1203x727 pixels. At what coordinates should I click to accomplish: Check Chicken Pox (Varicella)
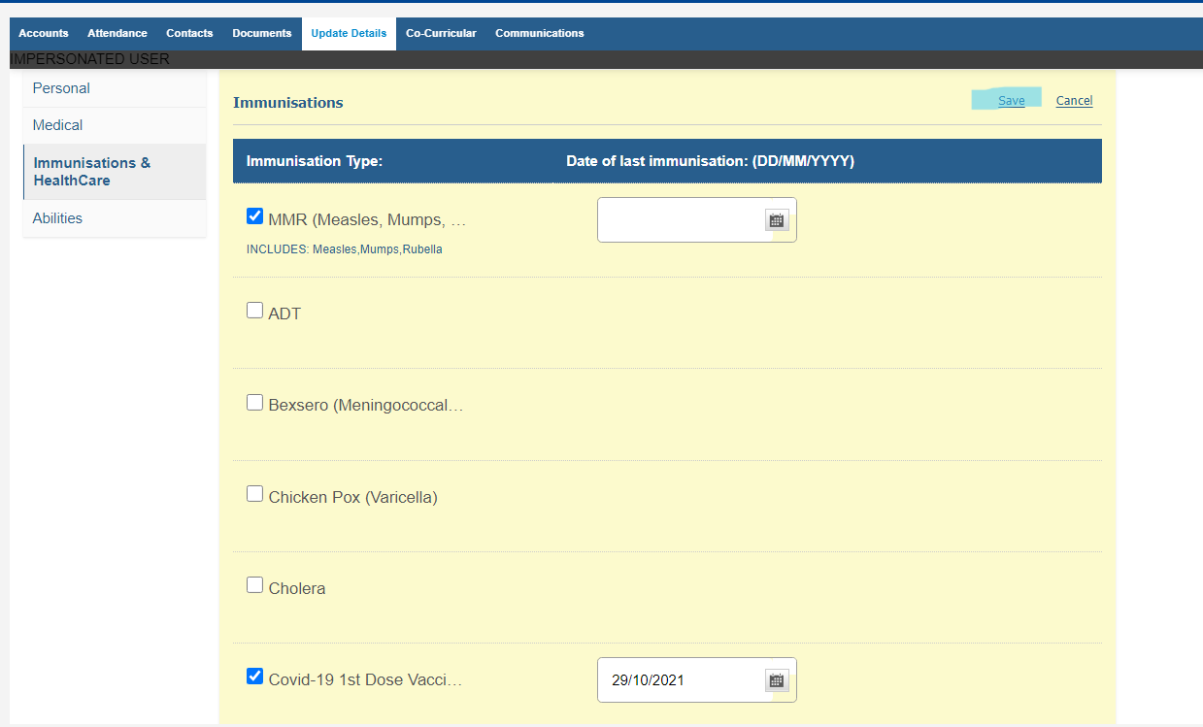click(255, 494)
